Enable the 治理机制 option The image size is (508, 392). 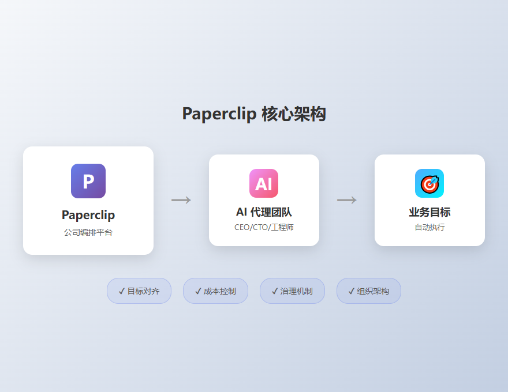click(x=292, y=291)
